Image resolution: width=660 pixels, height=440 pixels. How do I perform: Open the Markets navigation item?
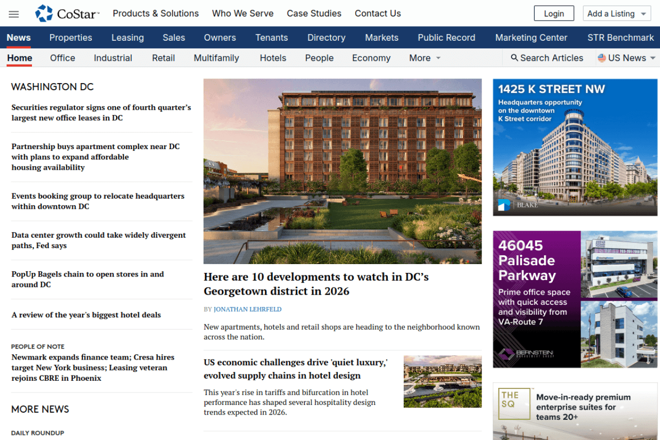382,38
